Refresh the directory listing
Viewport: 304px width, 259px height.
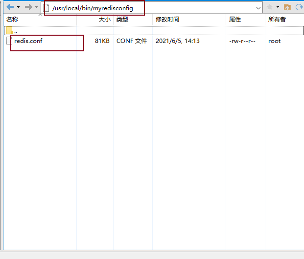click(299, 7)
